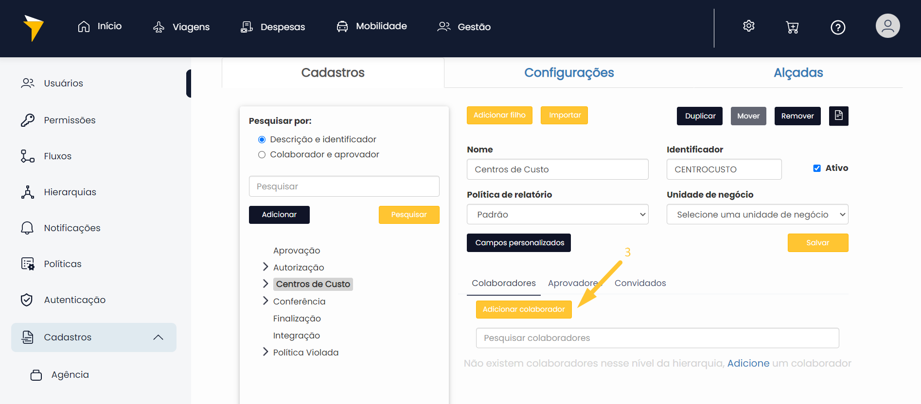
Task: Open the Política de relatório dropdown
Action: click(557, 215)
